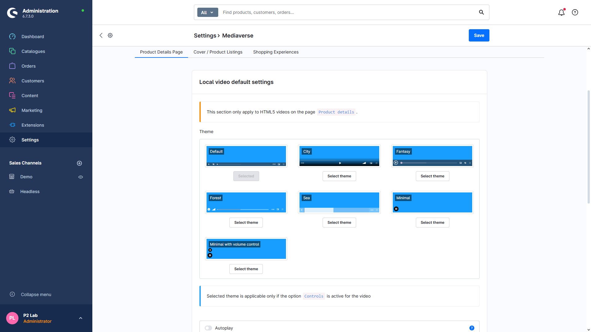Click the search magnifier icon
This screenshot has height=332, width=591.
[481, 12]
